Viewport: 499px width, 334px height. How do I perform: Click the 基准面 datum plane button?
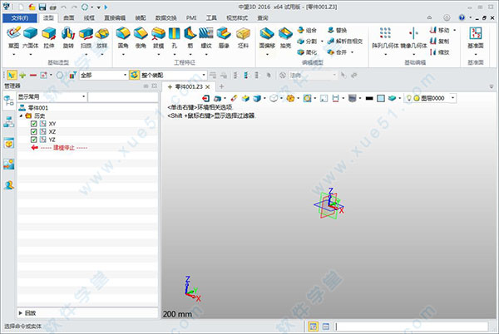coord(477,37)
